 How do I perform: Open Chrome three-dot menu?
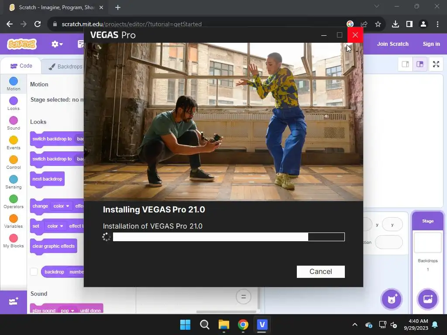(x=437, y=24)
